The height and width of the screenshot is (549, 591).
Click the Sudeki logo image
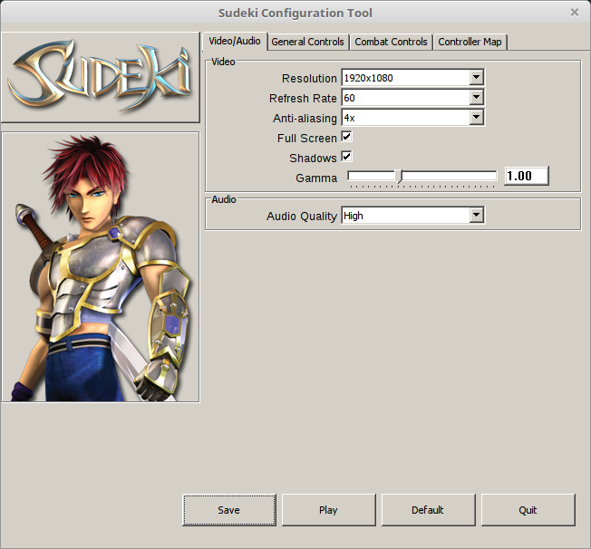[x=101, y=77]
